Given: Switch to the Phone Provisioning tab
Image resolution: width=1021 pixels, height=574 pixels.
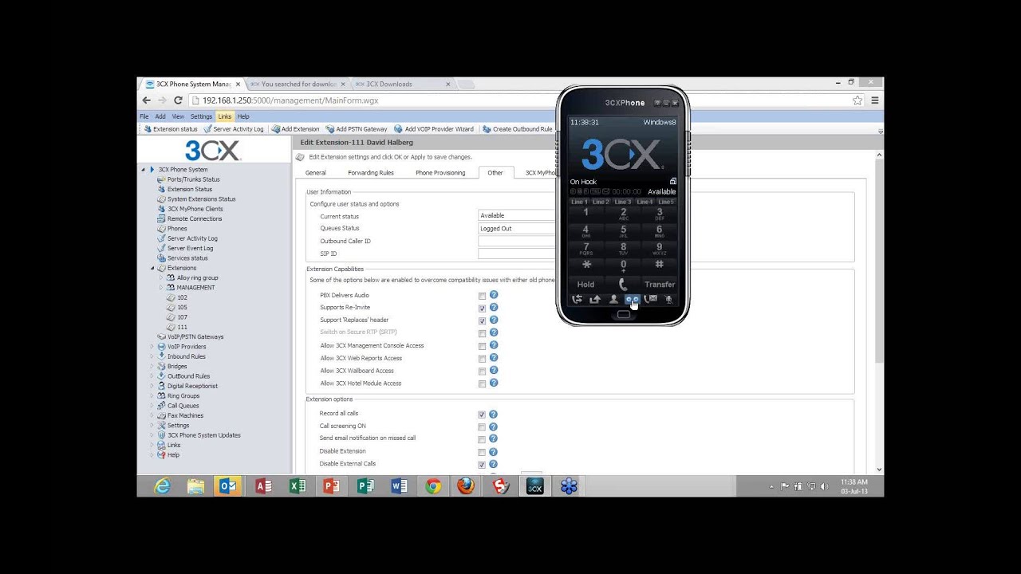Looking at the screenshot, I should [x=440, y=172].
